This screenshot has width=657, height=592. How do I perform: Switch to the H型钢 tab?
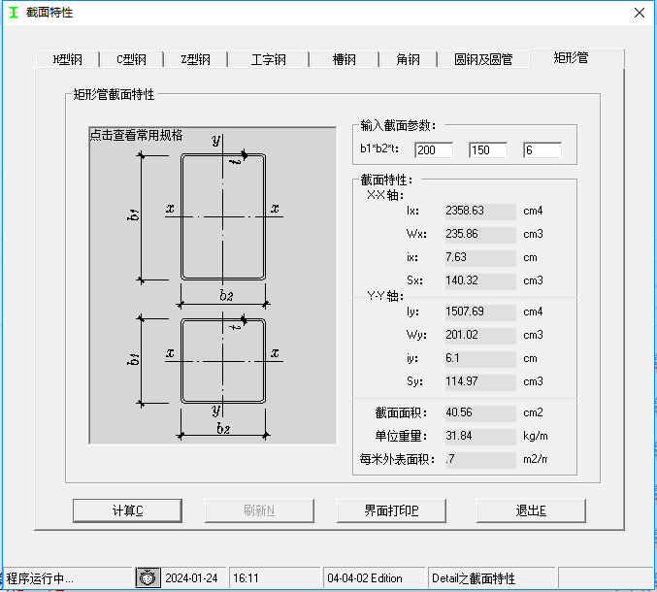(x=68, y=59)
